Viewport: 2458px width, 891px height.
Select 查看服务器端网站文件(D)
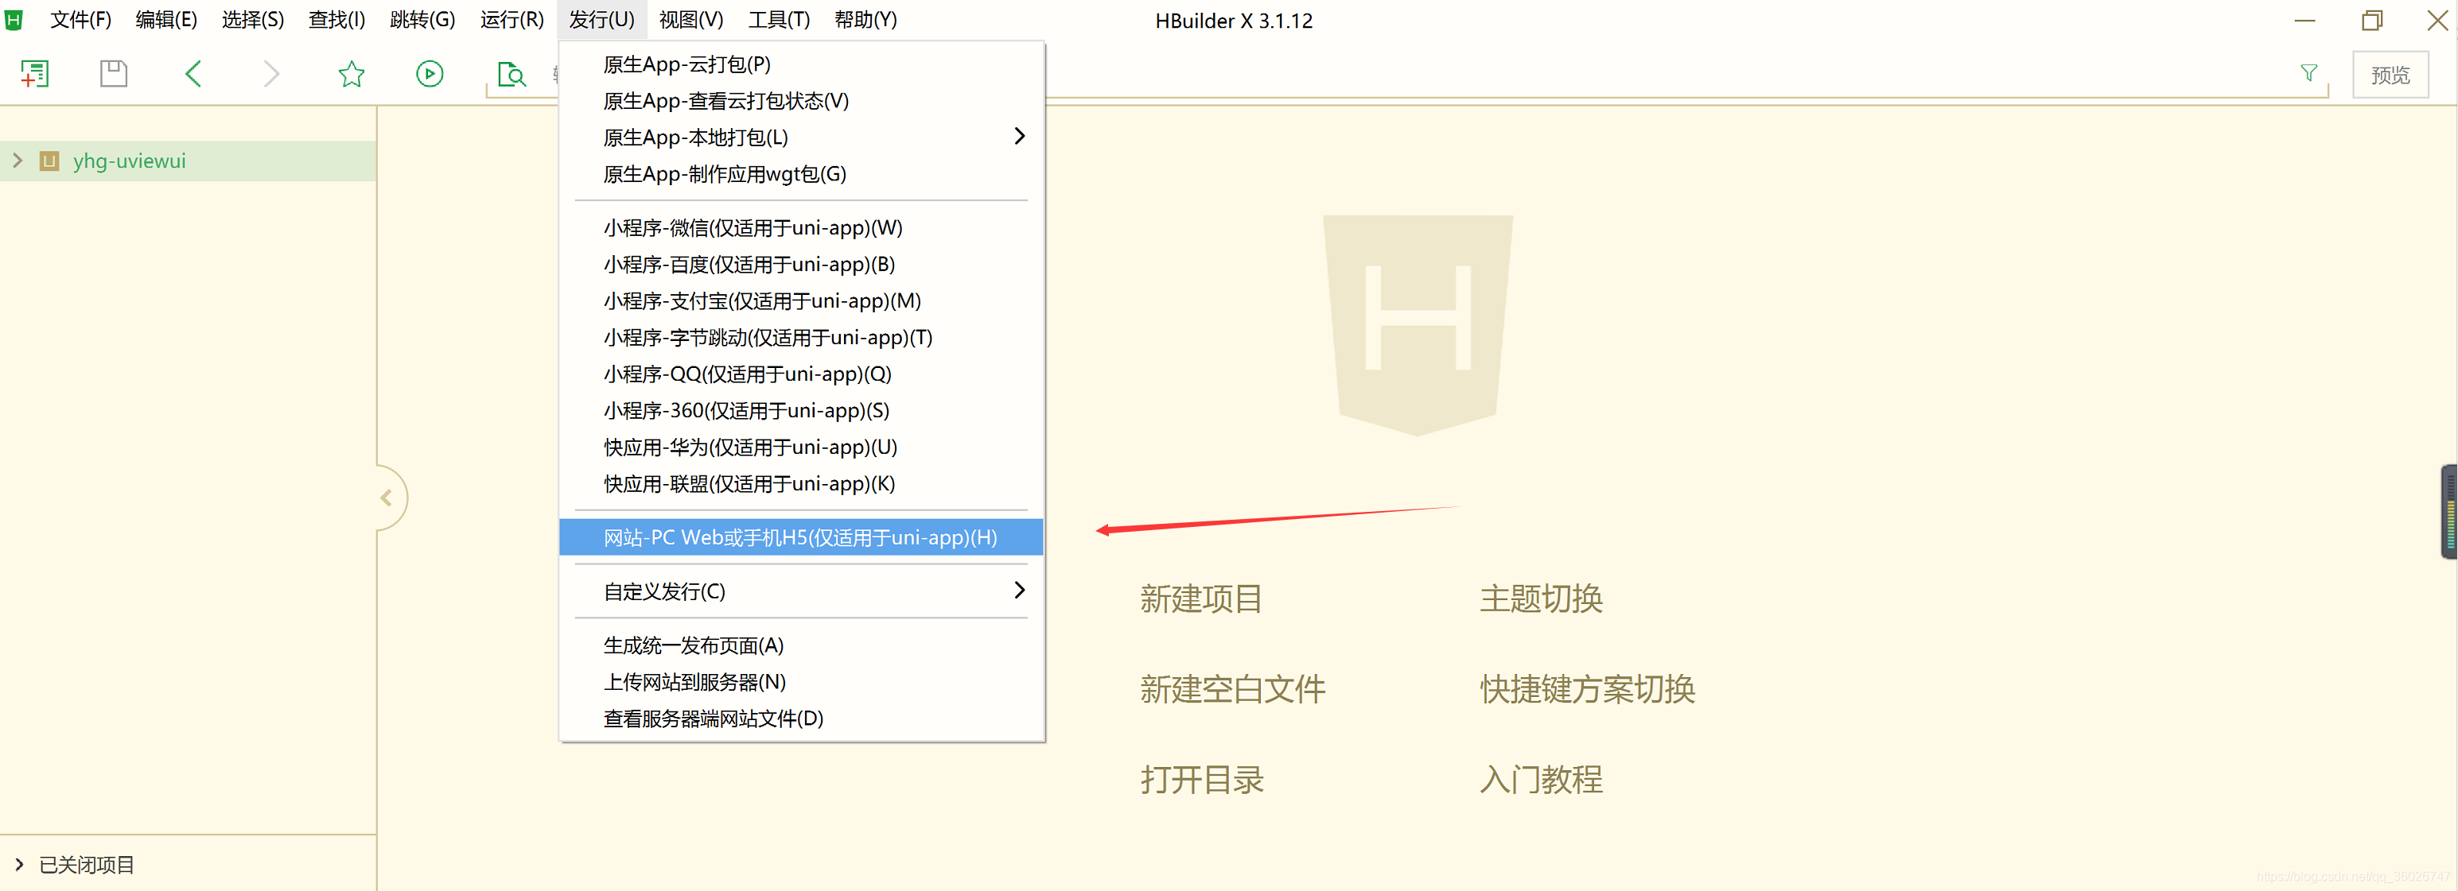800,719
